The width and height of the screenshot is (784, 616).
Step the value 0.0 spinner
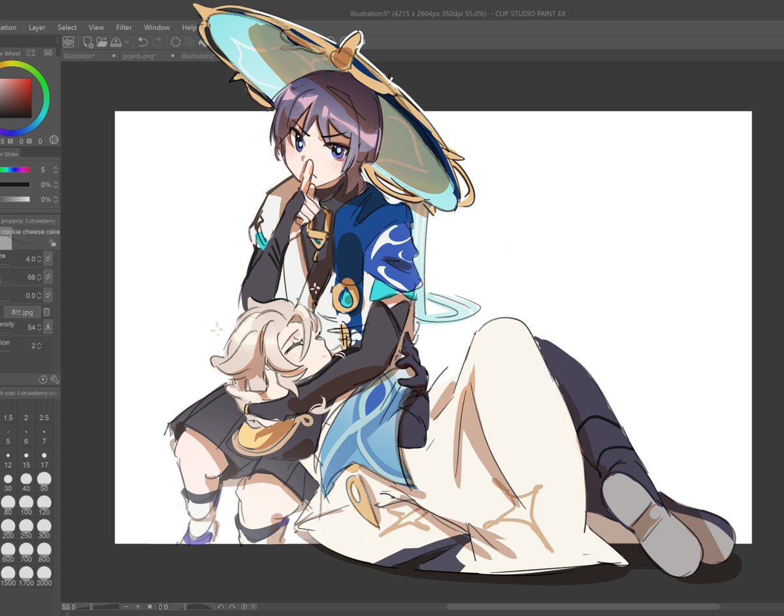[39, 295]
